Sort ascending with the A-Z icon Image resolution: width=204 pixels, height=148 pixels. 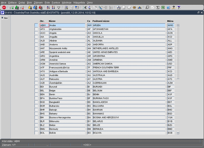coord(48,8)
